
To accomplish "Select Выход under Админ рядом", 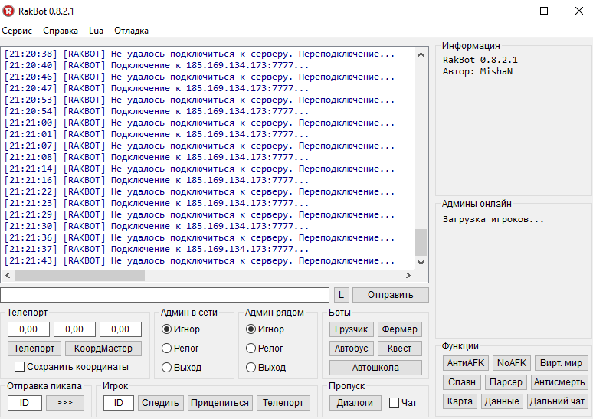I will [251, 368].
